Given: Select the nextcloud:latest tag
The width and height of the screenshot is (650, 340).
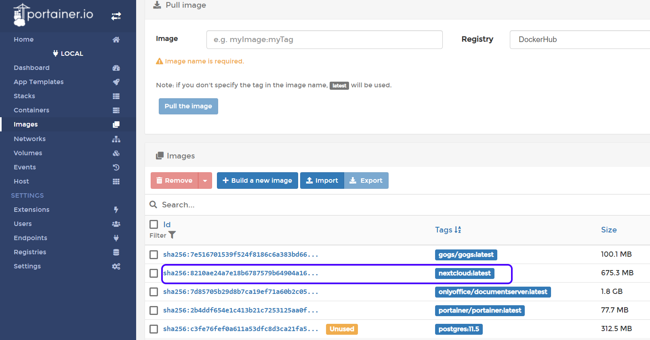Looking at the screenshot, I should click(465, 274).
